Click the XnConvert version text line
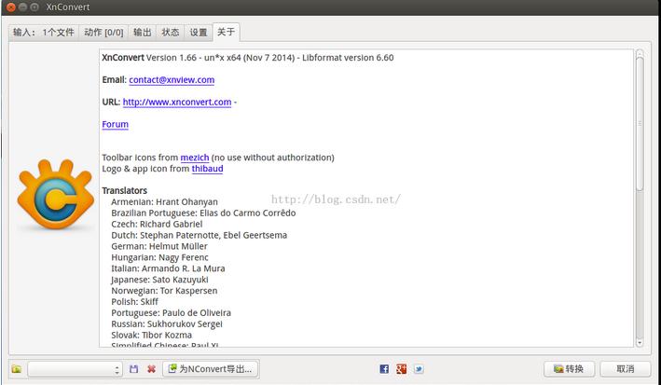The width and height of the screenshot is (661, 385). click(248, 58)
